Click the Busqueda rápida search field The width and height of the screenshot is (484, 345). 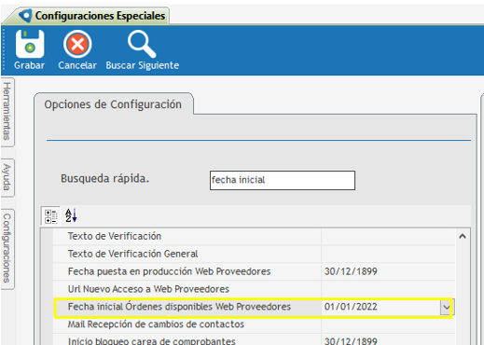click(x=283, y=180)
